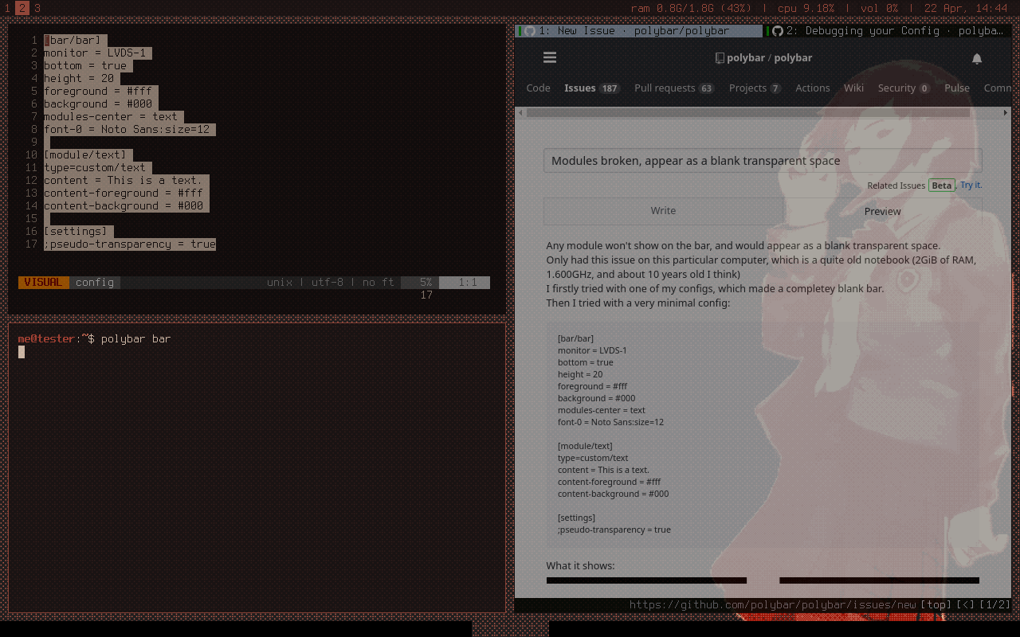
Task: Click the notification bell icon
Action: (x=976, y=59)
